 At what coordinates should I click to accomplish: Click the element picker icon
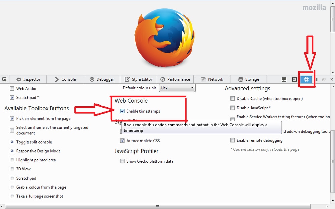(4, 79)
